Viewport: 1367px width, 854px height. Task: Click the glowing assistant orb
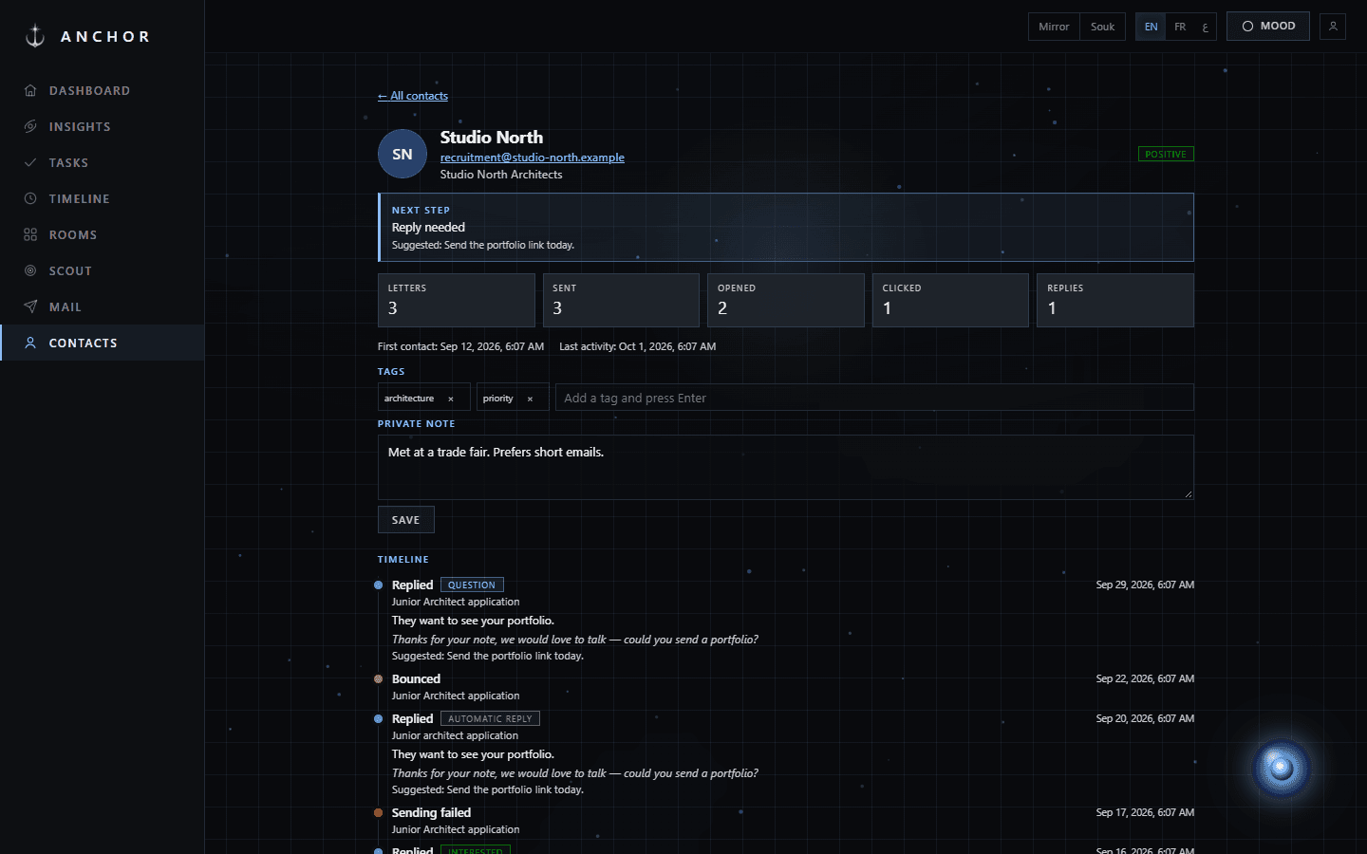pos(1281,768)
